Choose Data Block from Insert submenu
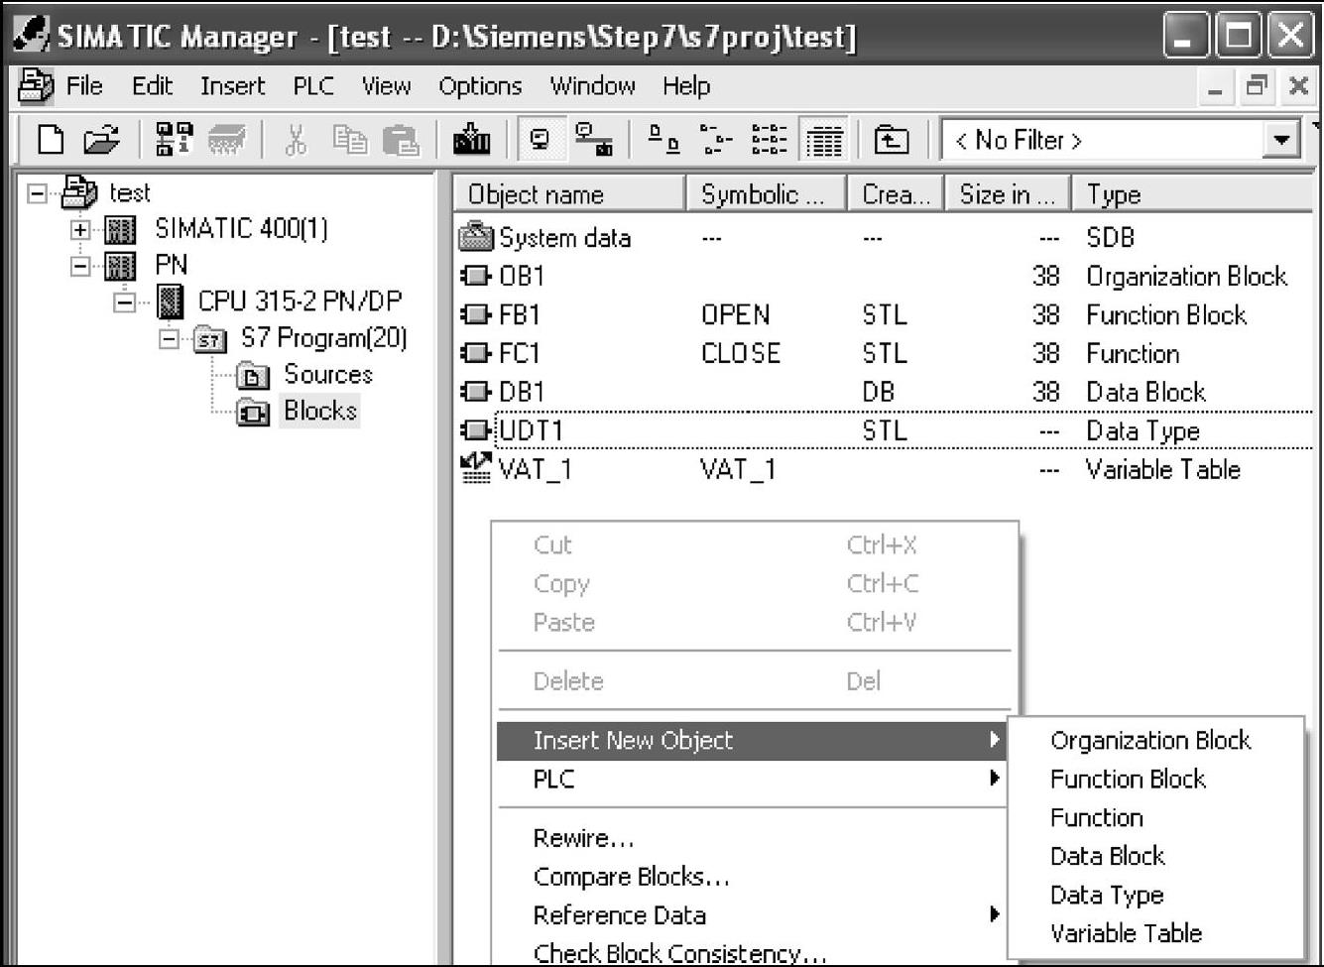 (1107, 856)
